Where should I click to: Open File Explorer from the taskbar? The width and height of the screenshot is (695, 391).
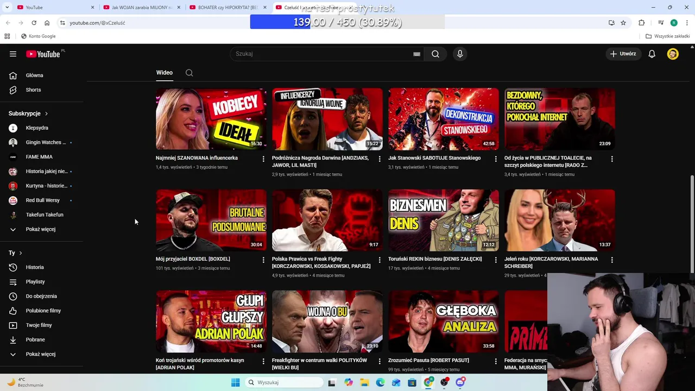point(364,382)
